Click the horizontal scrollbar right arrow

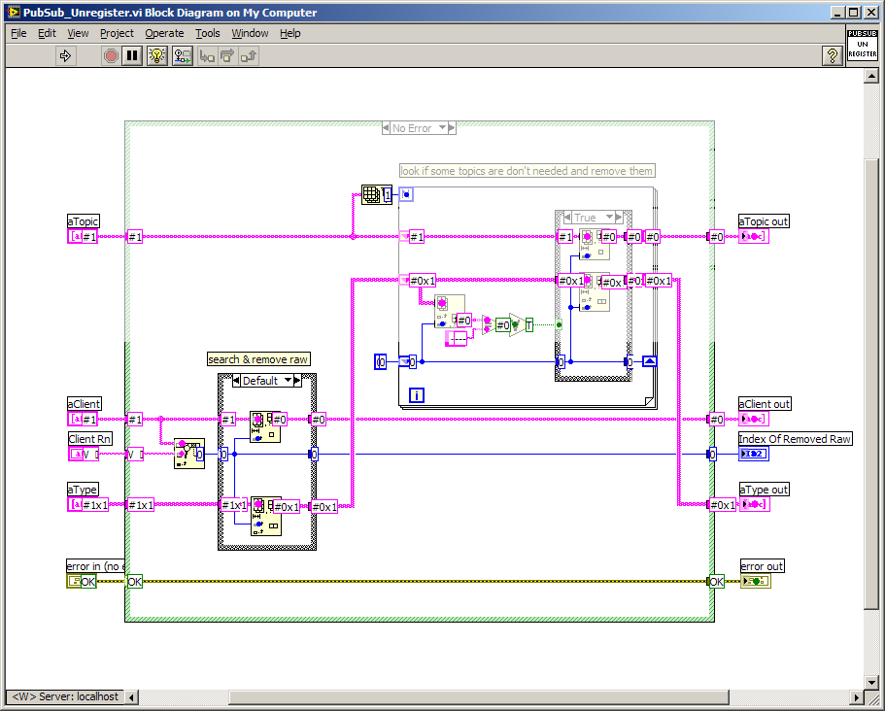[856, 697]
